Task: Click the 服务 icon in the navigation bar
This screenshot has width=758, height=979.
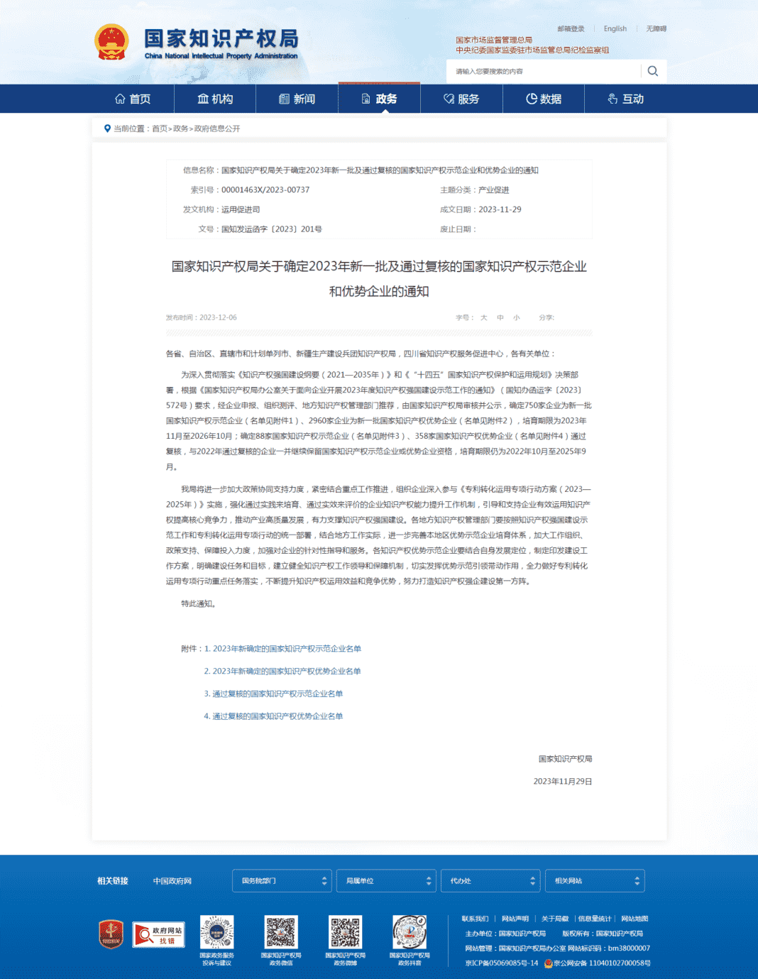Action: pyautogui.click(x=449, y=99)
